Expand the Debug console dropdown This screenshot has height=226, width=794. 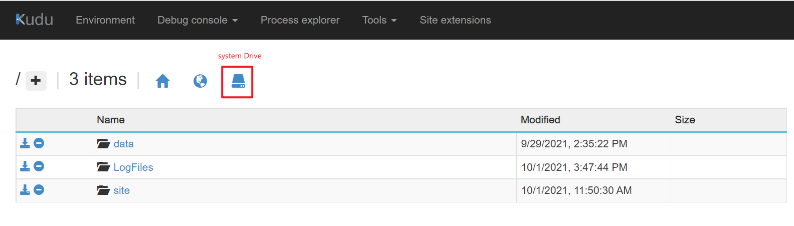197,20
